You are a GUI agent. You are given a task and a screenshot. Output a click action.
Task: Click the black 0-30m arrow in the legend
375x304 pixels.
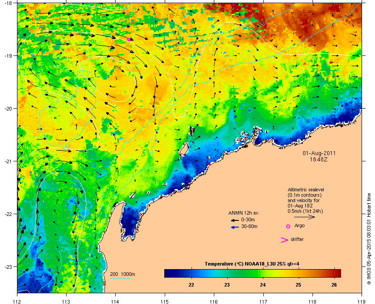pyautogui.click(x=235, y=220)
